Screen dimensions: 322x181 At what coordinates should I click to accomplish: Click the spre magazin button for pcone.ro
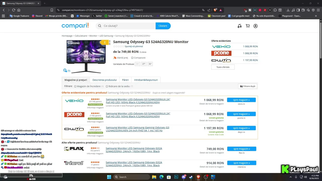[x=242, y=114]
